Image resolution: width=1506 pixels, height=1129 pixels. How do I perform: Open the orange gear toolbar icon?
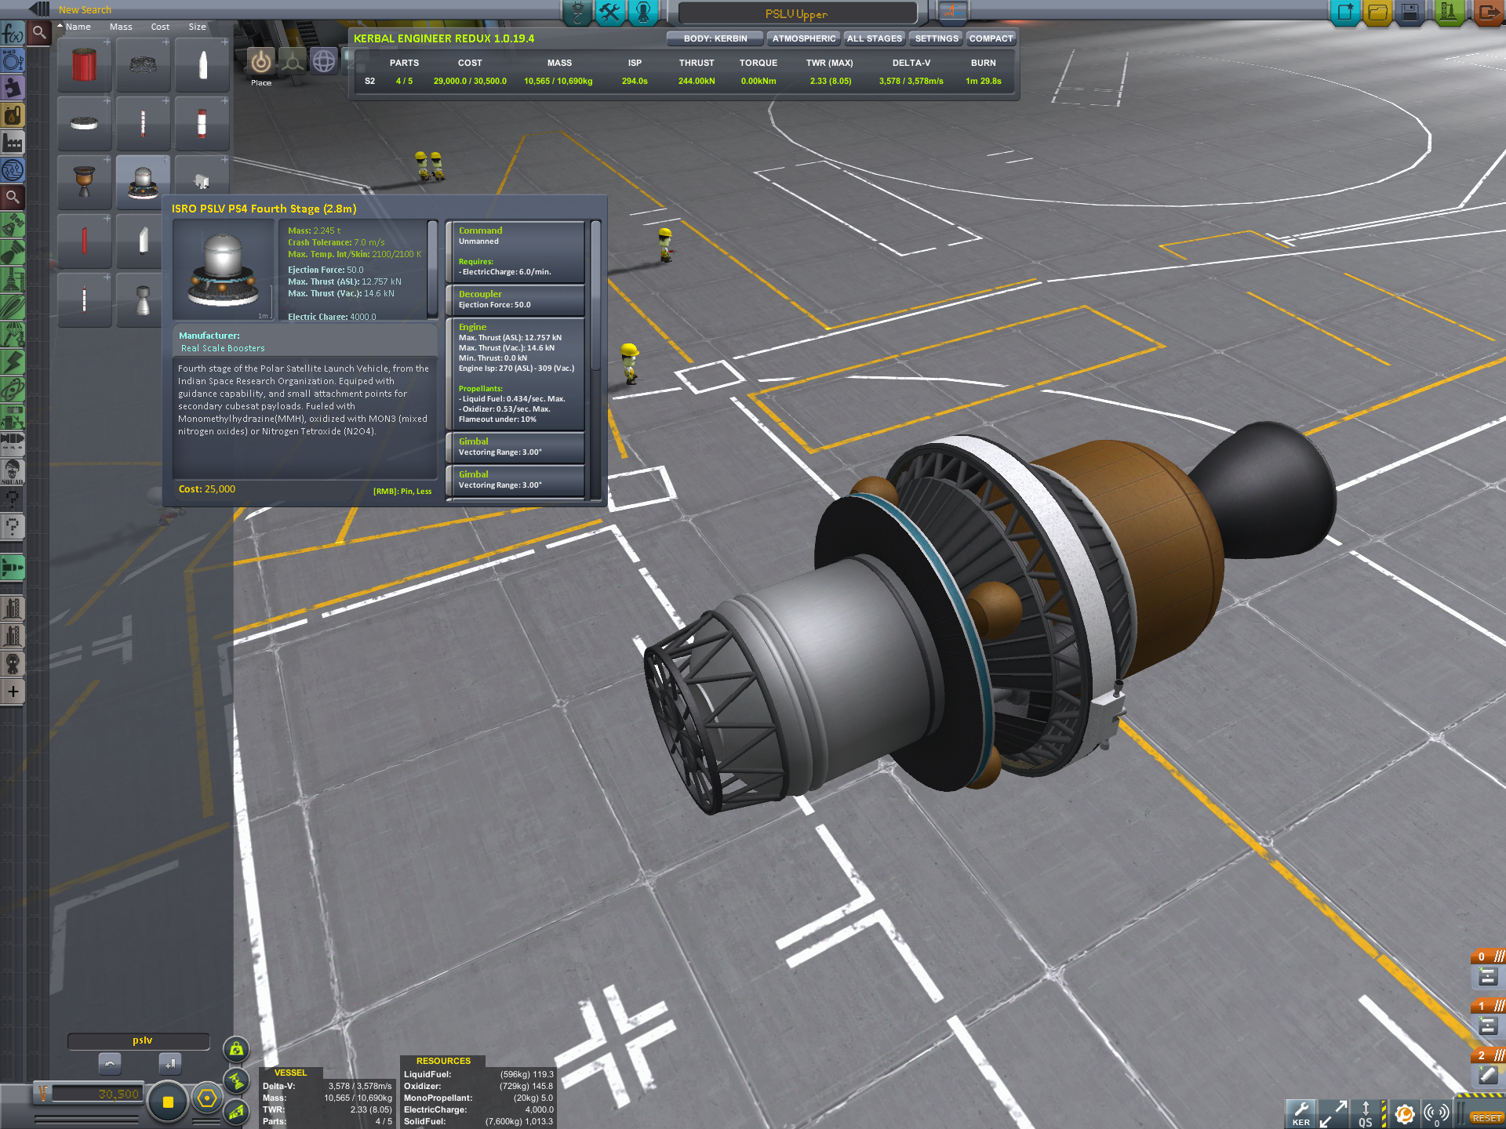(x=1405, y=1113)
